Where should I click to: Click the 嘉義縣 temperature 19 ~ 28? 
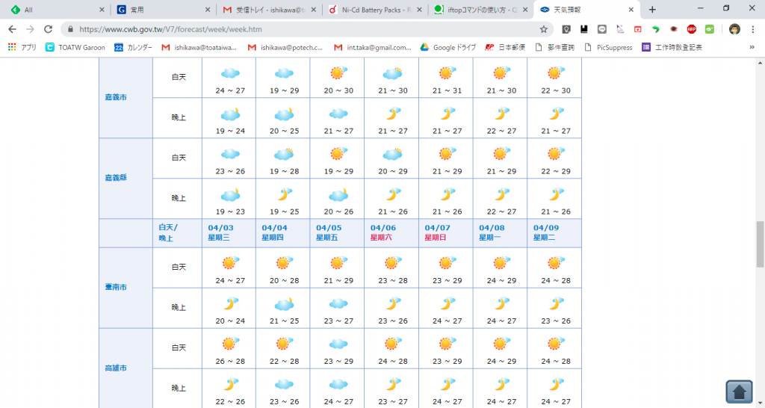coord(285,171)
